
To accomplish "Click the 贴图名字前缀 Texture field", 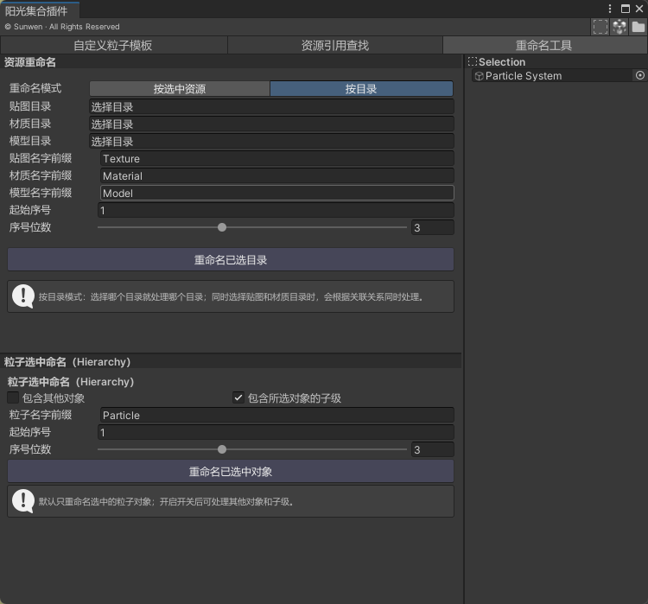I will click(276, 159).
